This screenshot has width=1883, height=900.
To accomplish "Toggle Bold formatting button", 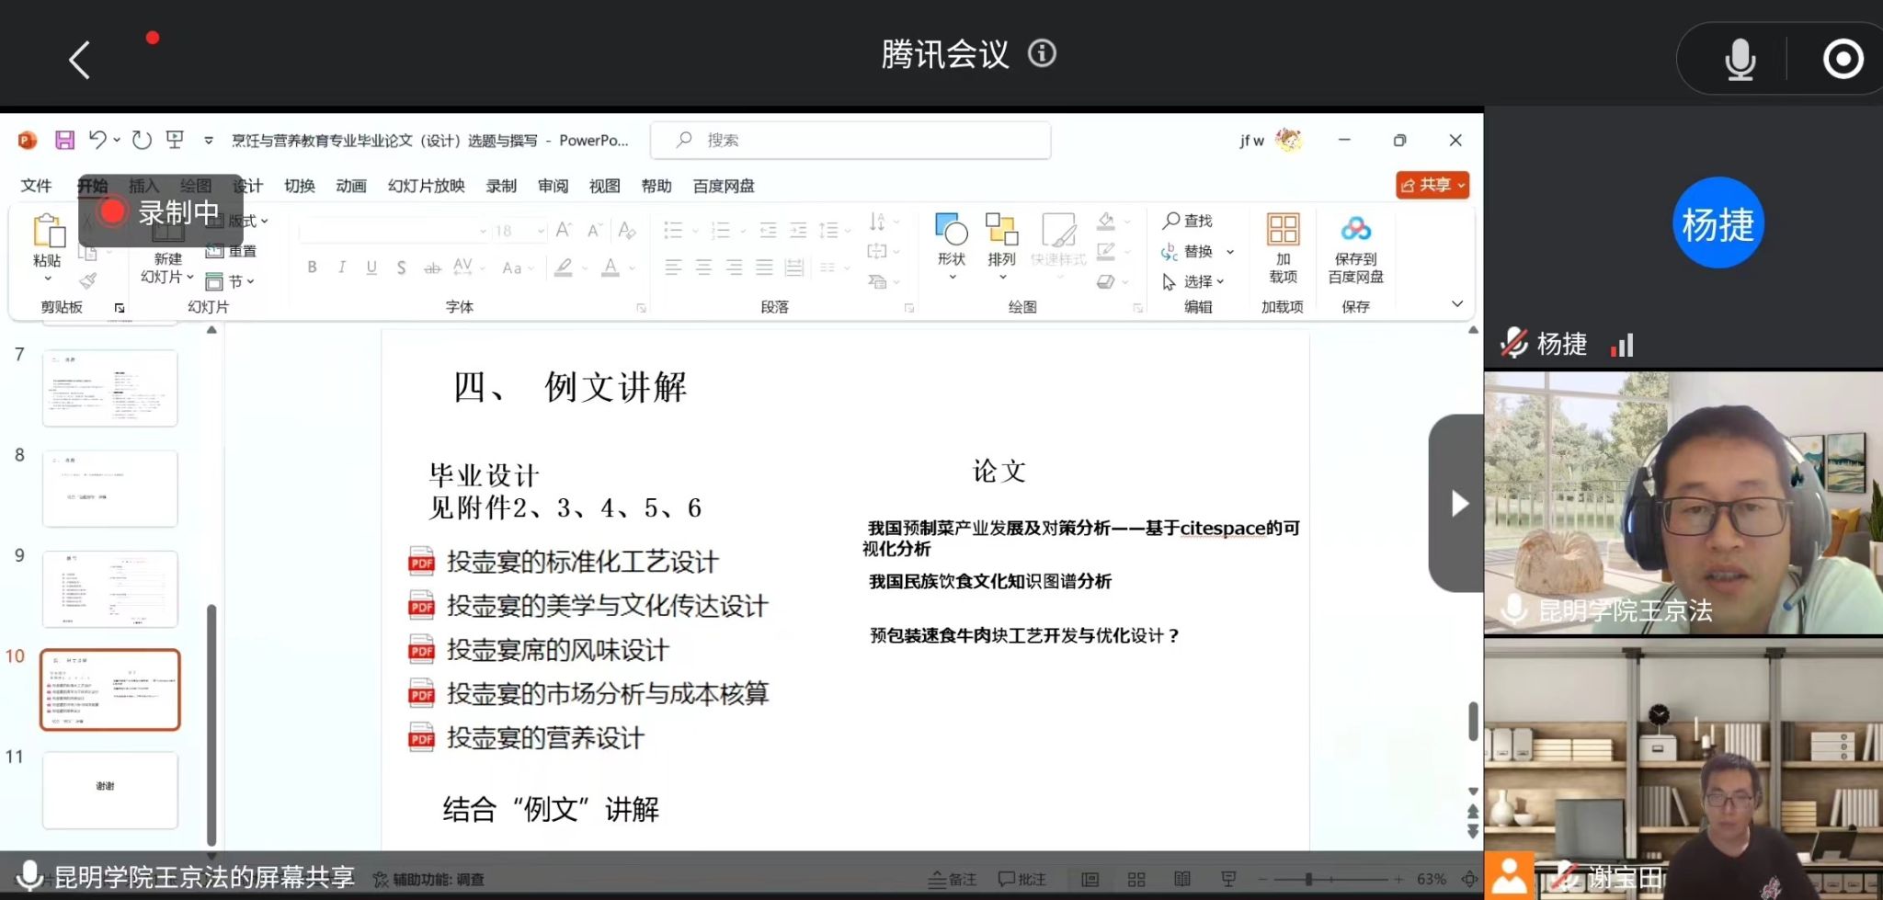I will tap(313, 268).
